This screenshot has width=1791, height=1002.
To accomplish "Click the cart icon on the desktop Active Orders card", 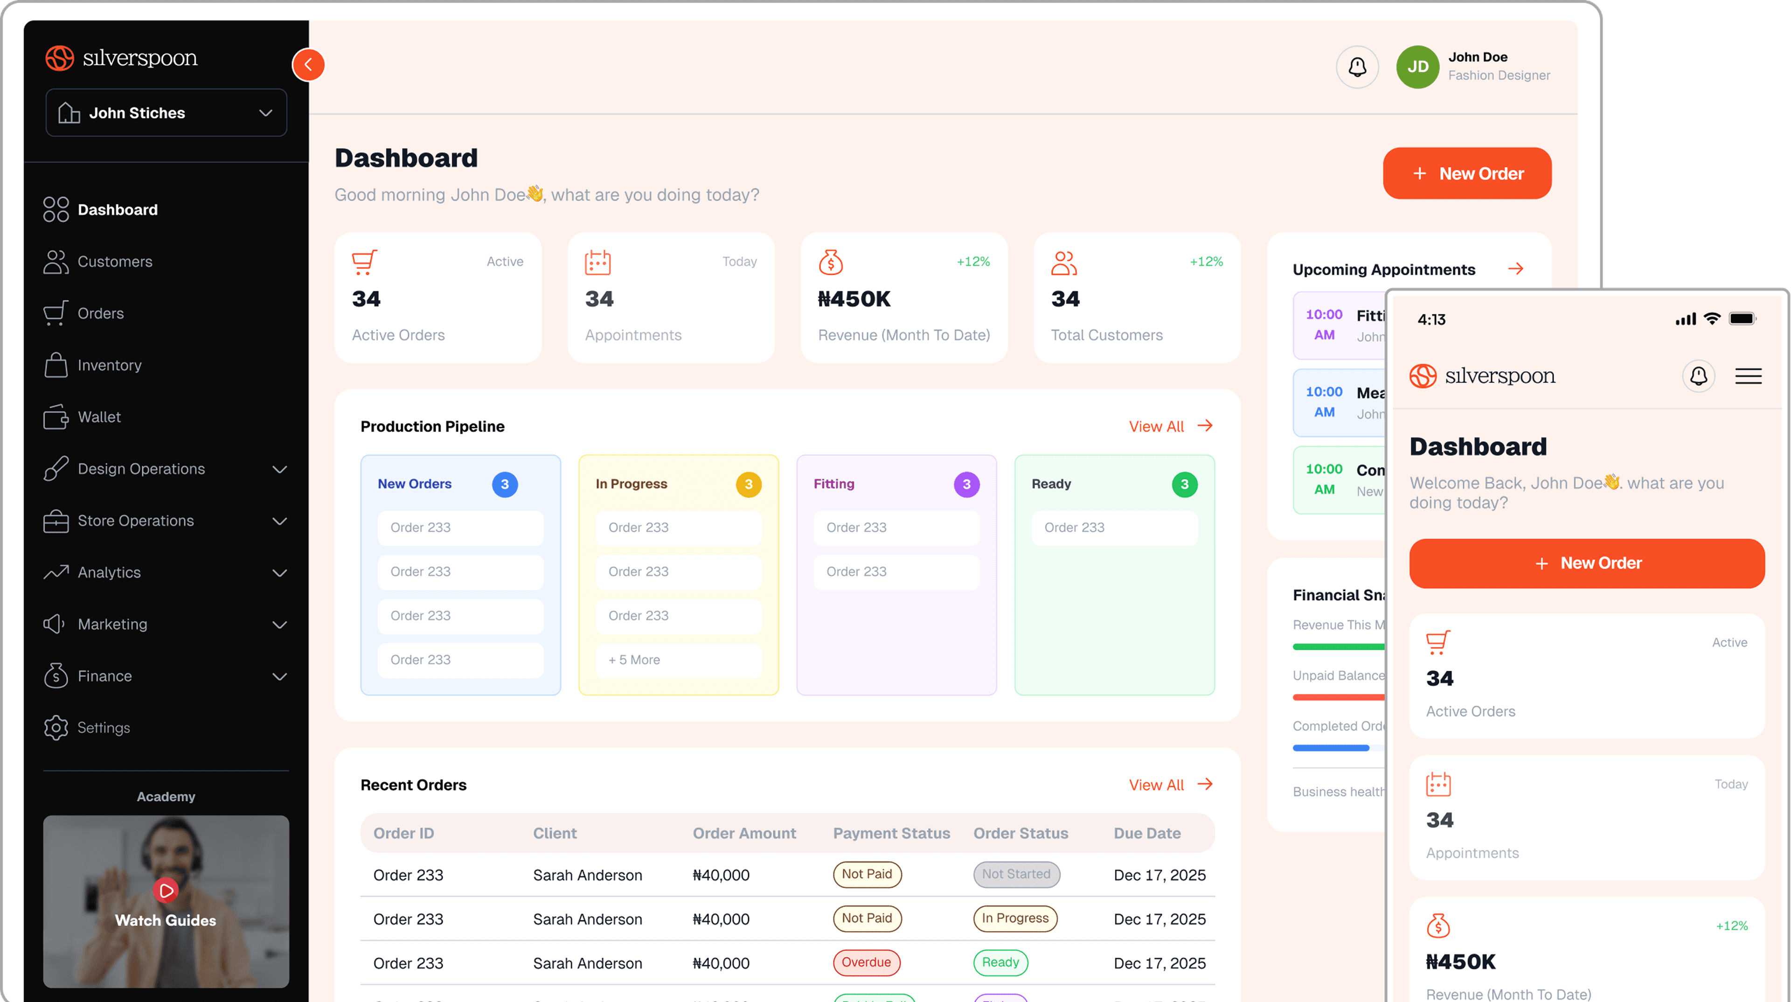I will tap(364, 262).
